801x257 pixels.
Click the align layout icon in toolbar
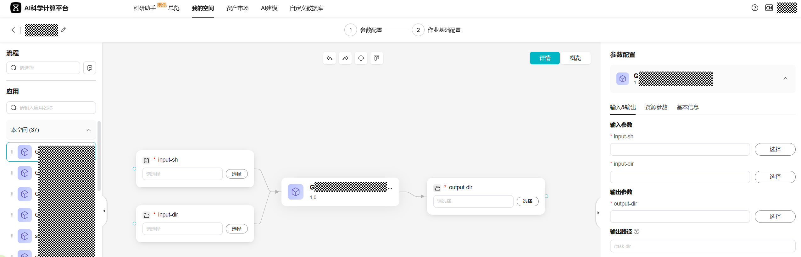(x=376, y=58)
